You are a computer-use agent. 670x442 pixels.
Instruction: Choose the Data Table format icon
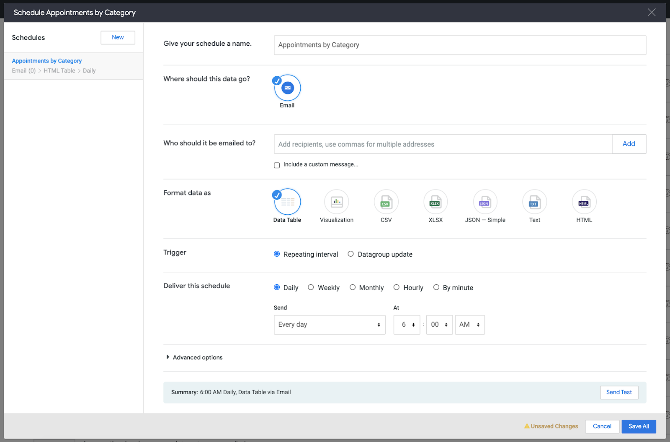click(287, 202)
